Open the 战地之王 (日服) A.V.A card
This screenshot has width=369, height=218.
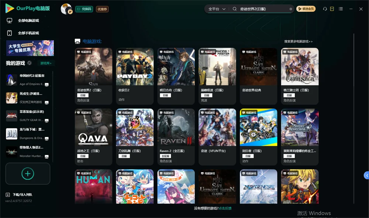(93, 137)
